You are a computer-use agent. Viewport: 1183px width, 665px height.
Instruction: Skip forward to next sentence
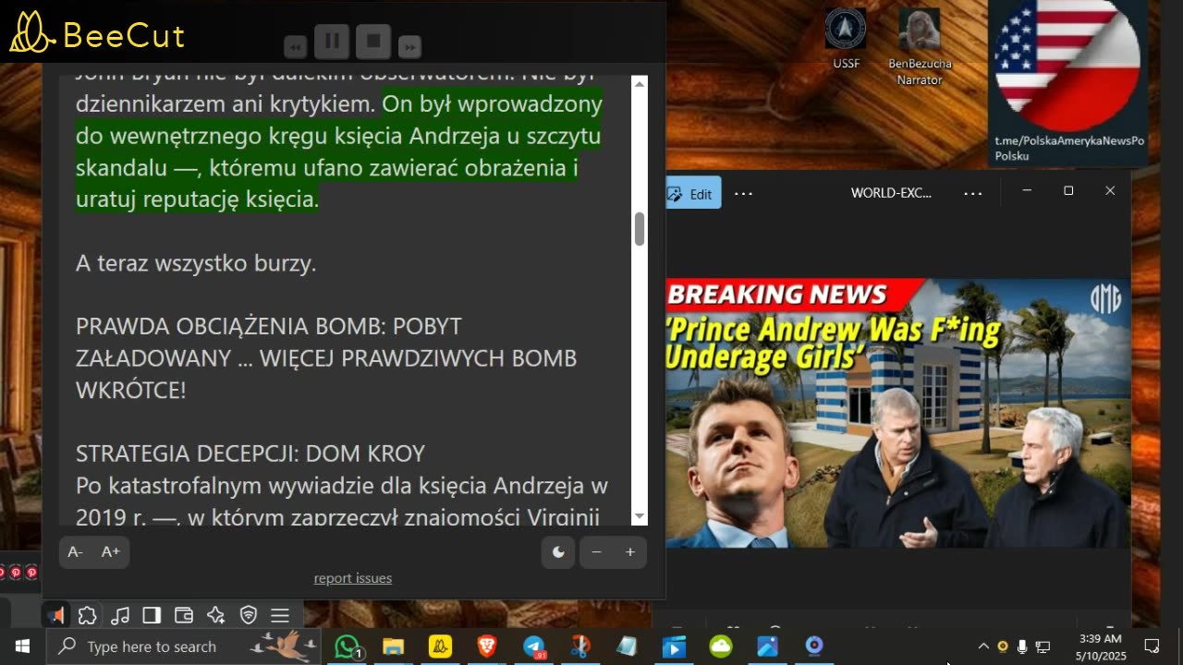pos(409,46)
